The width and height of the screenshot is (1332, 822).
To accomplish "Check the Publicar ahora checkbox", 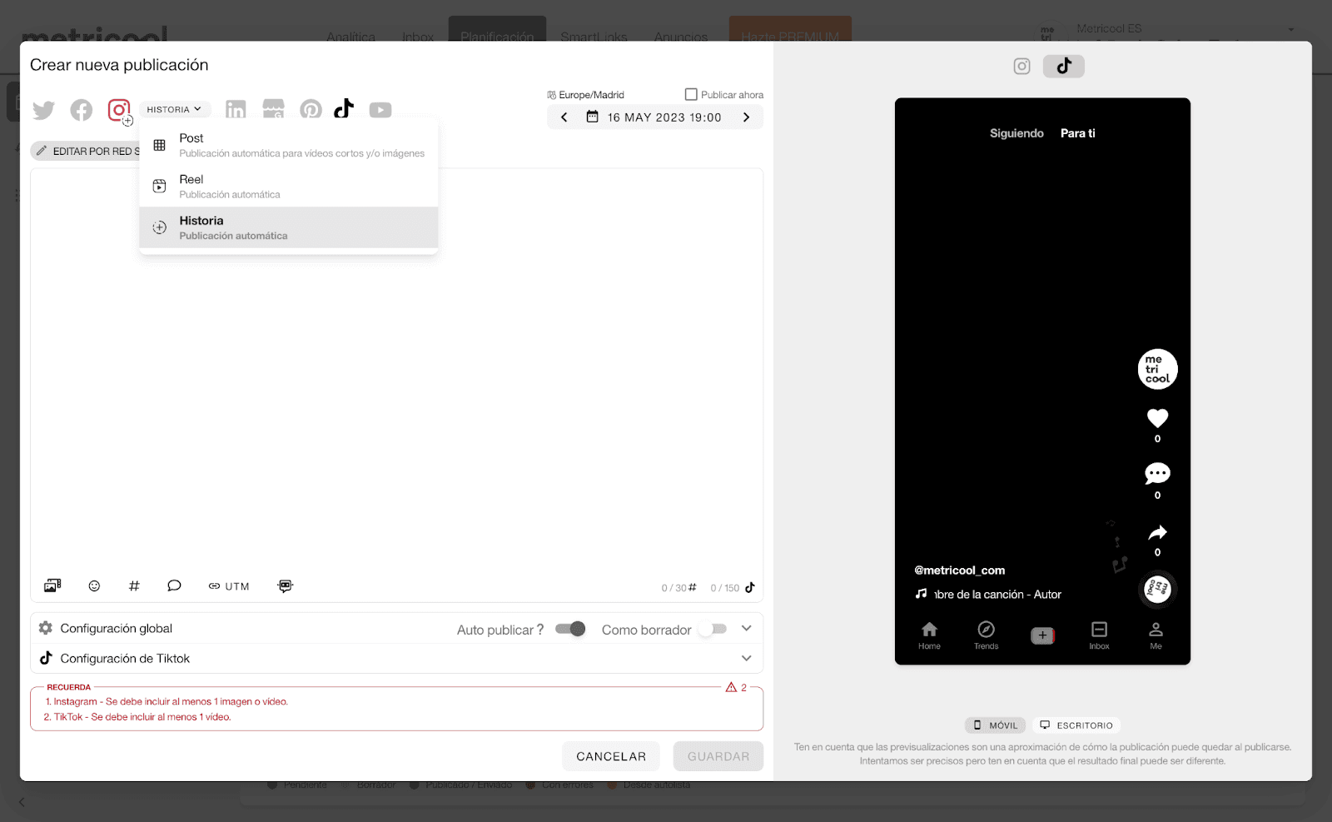I will [691, 95].
